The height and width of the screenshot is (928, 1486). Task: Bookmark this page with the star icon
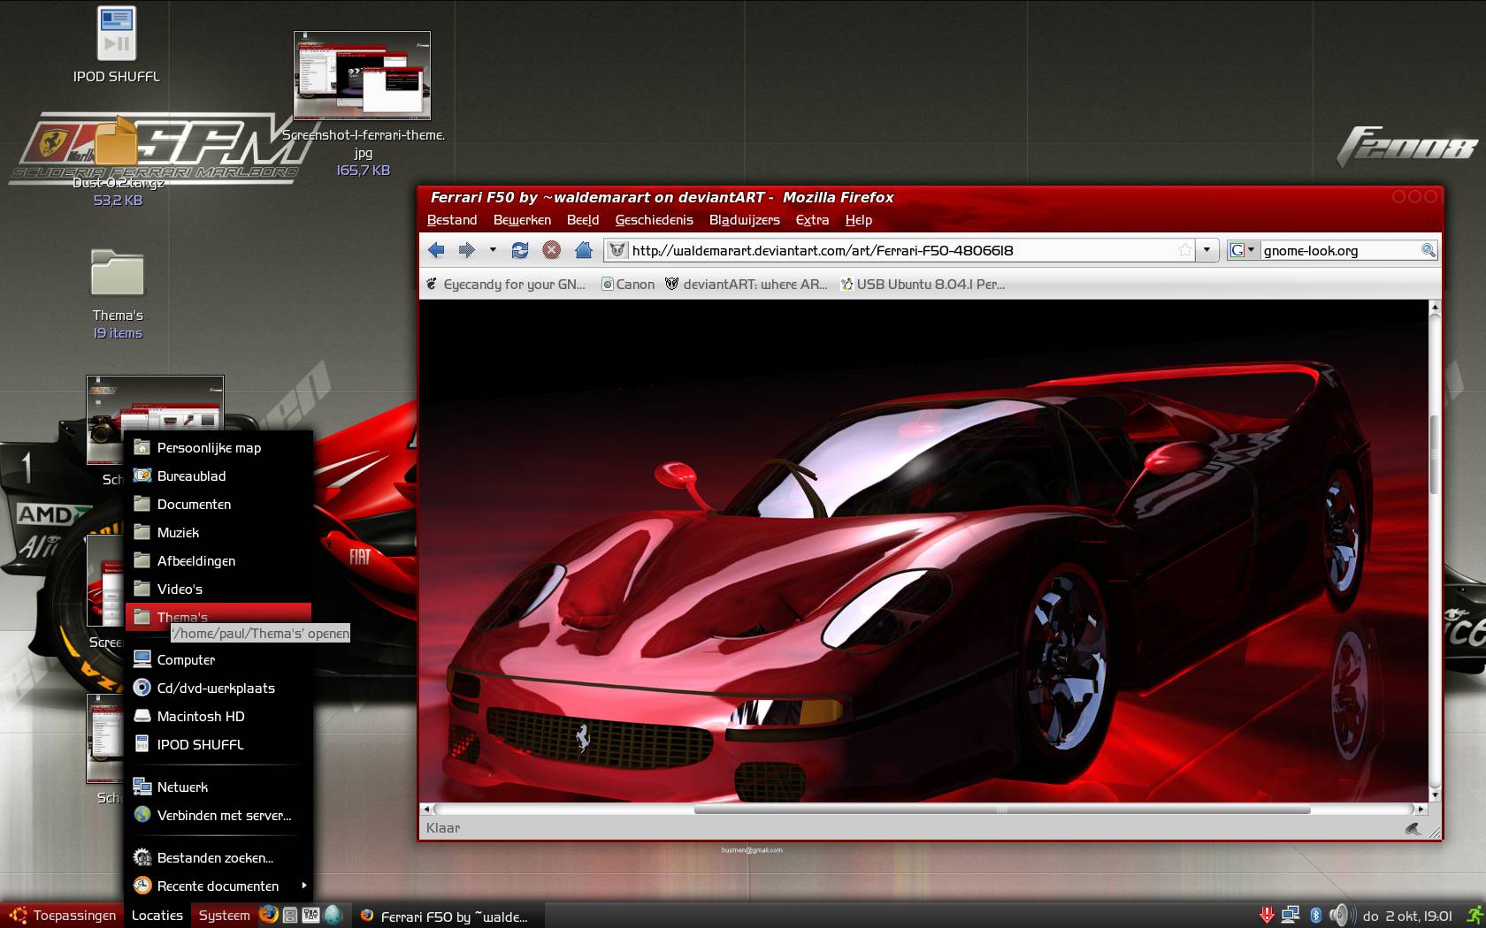(1184, 250)
